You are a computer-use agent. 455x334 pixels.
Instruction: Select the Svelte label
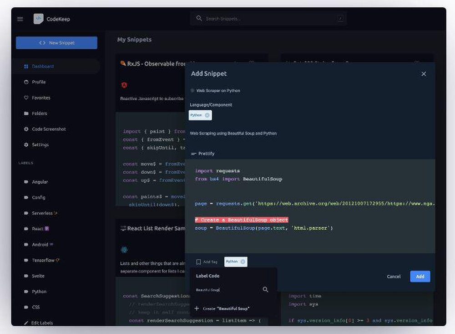pyautogui.click(x=38, y=276)
